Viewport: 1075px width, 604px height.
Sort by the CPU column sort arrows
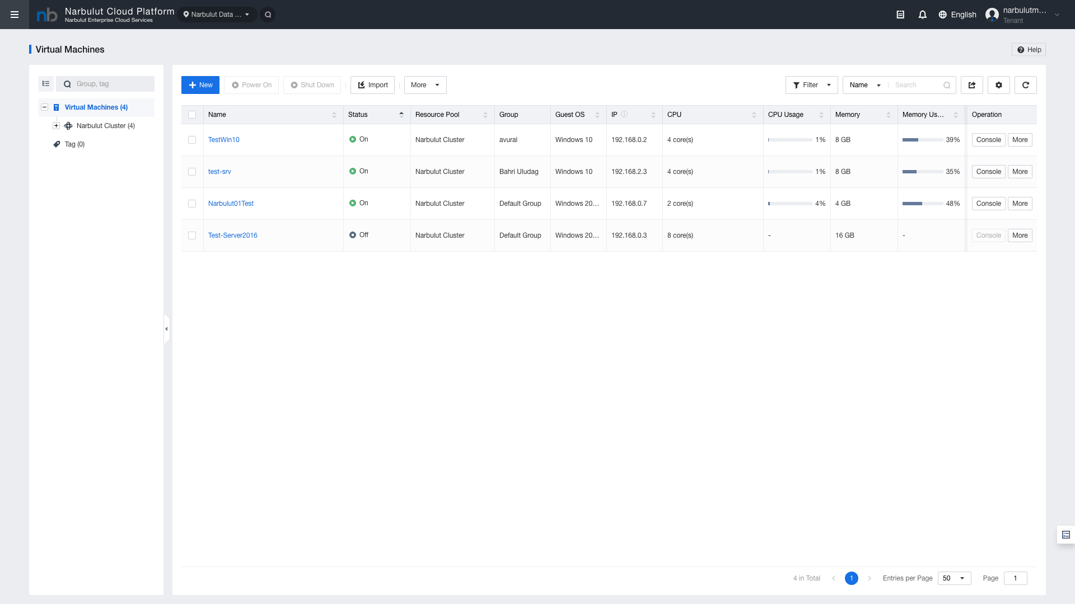[754, 115]
